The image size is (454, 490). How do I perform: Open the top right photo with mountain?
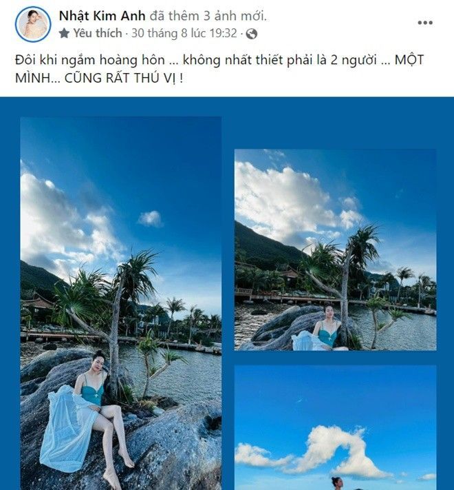pos(336,249)
